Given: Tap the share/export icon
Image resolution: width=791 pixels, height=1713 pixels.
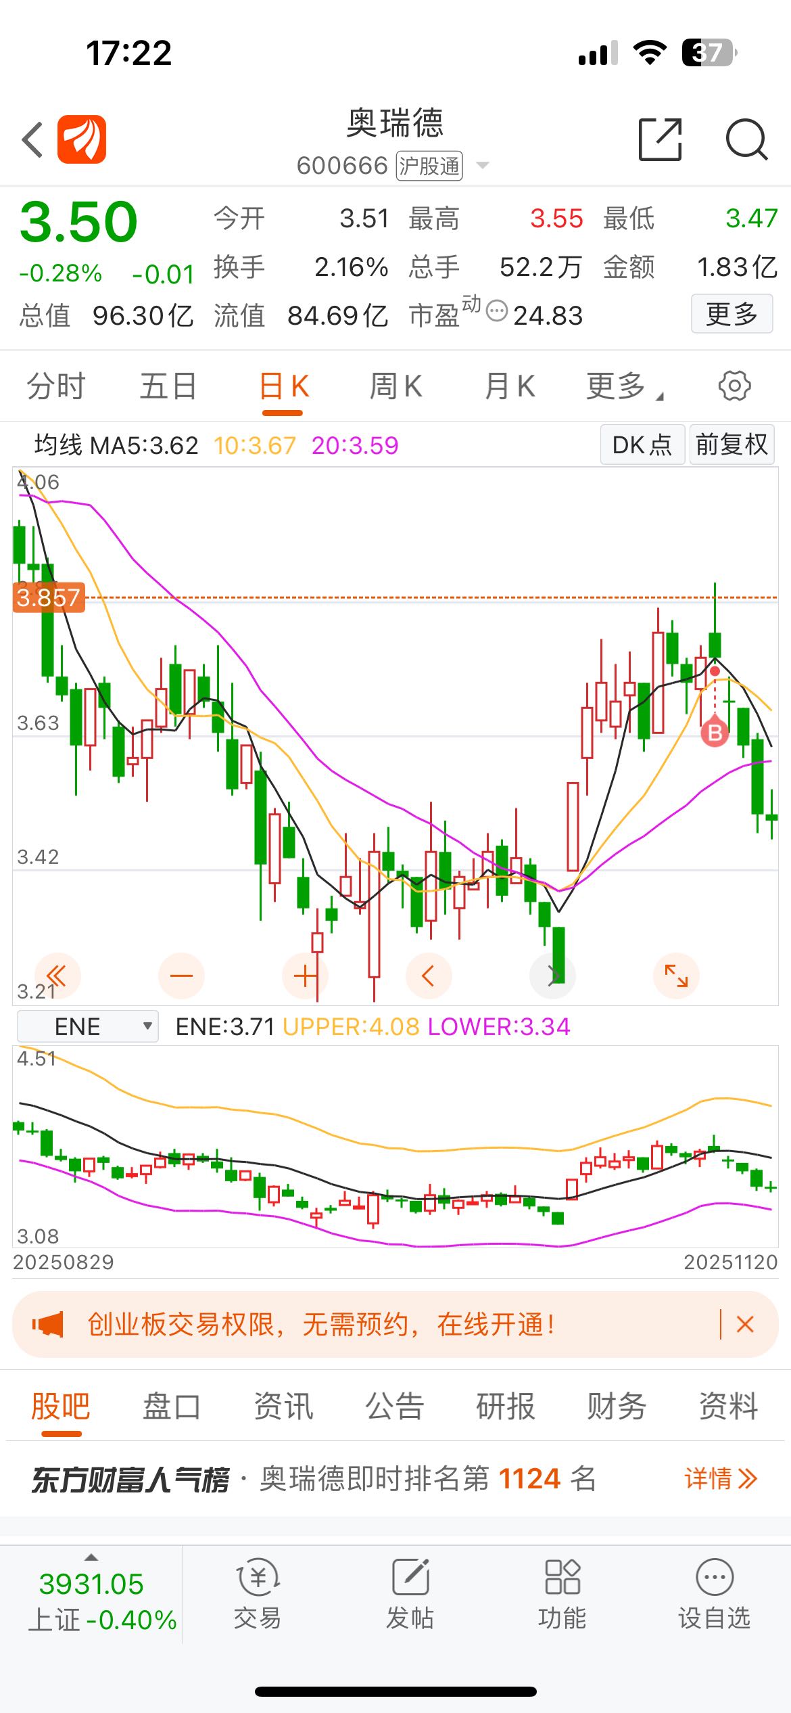Looking at the screenshot, I should pos(660,139).
